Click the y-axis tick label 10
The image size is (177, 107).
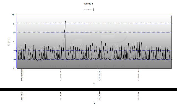(13, 15)
